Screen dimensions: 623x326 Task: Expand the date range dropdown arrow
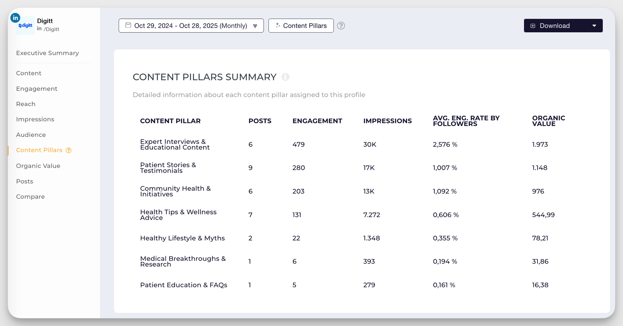(x=255, y=26)
